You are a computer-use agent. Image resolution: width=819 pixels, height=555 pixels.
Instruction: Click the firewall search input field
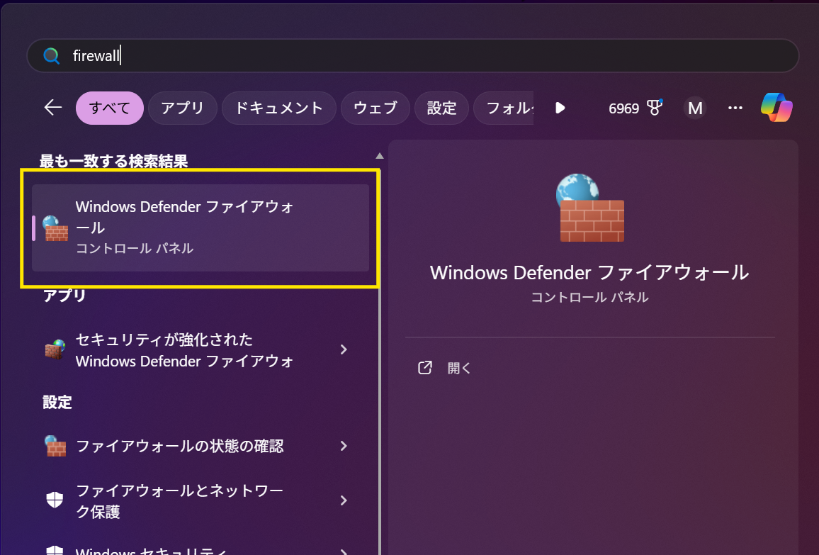click(412, 55)
